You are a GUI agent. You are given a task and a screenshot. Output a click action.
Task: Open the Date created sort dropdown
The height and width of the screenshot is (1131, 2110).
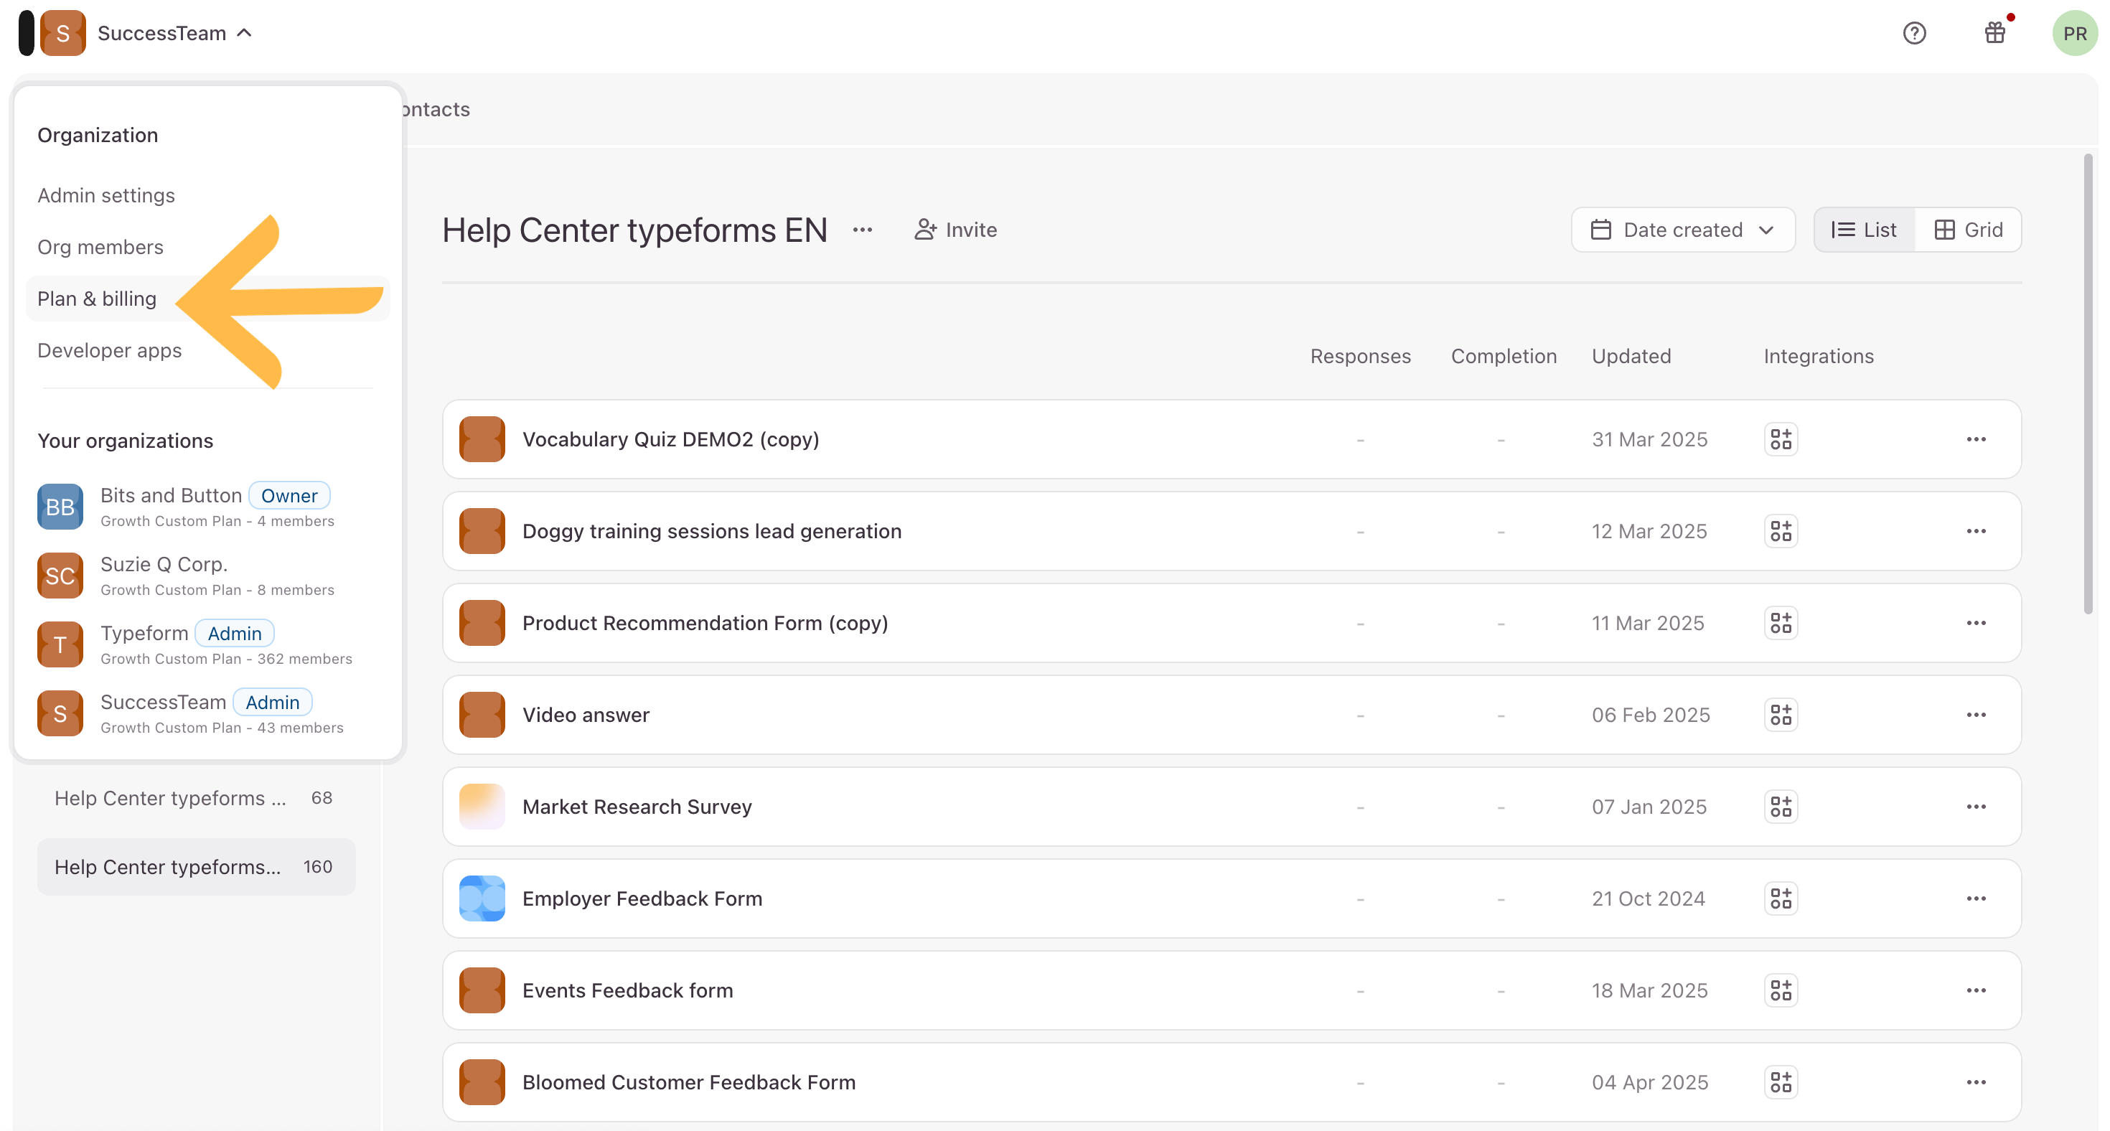pos(1683,230)
